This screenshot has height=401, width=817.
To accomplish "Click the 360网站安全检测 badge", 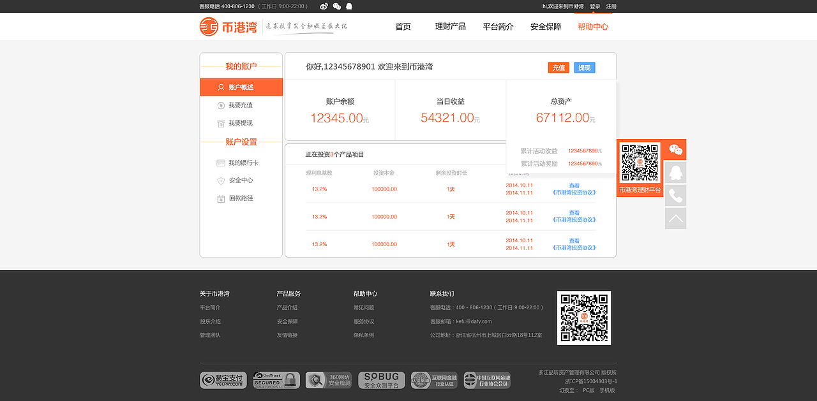I will 329,381.
